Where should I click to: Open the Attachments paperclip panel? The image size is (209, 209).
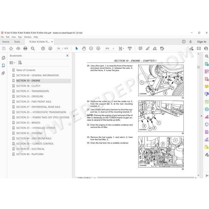click(x=3, y=73)
